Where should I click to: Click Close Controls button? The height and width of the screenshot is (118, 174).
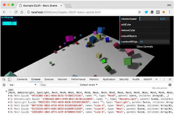(x=145, y=47)
